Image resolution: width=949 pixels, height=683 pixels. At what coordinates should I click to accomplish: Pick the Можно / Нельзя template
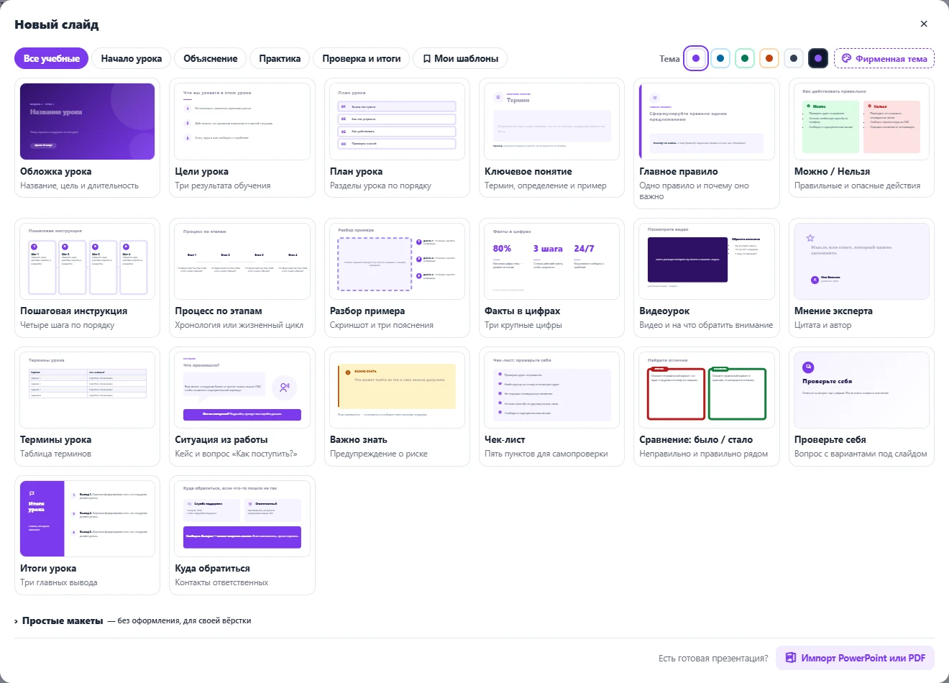click(x=861, y=137)
